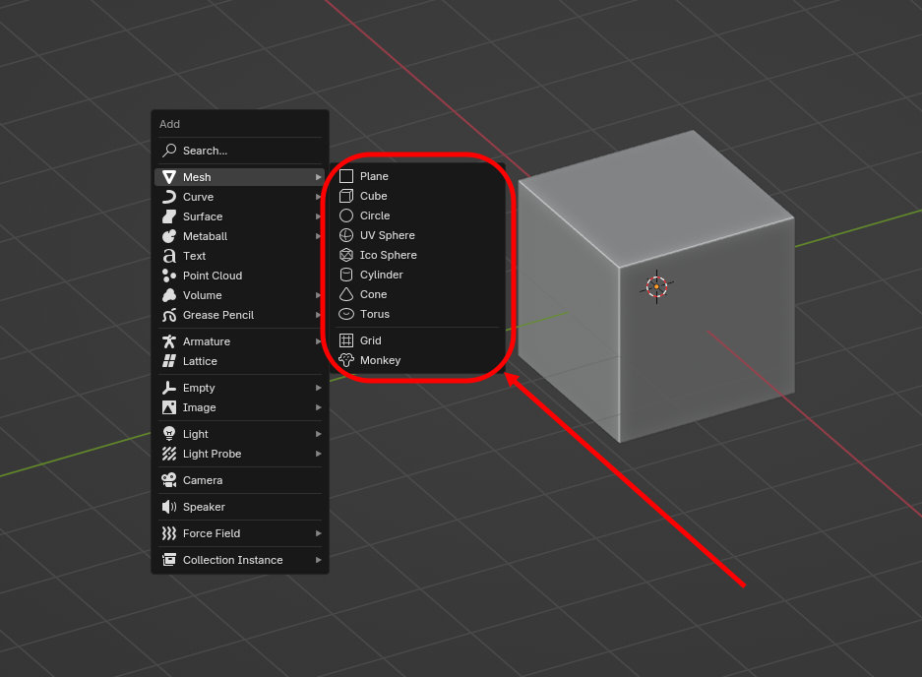Image resolution: width=922 pixels, height=677 pixels.
Task: Click the Camera label in Add menu
Action: (x=203, y=480)
